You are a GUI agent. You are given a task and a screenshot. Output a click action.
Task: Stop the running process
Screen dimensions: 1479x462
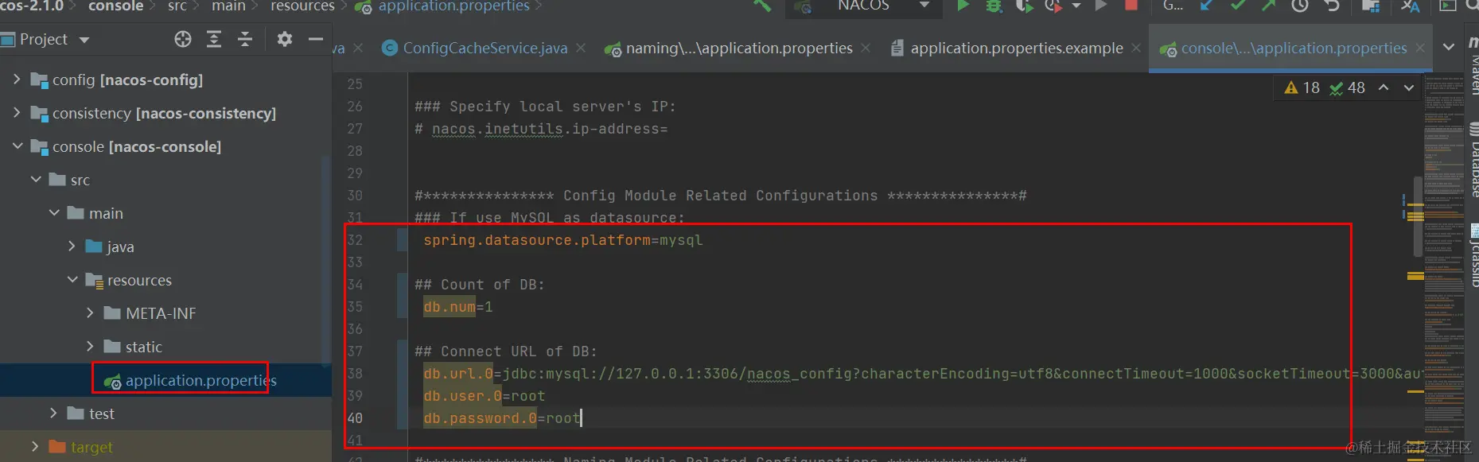tap(1131, 6)
